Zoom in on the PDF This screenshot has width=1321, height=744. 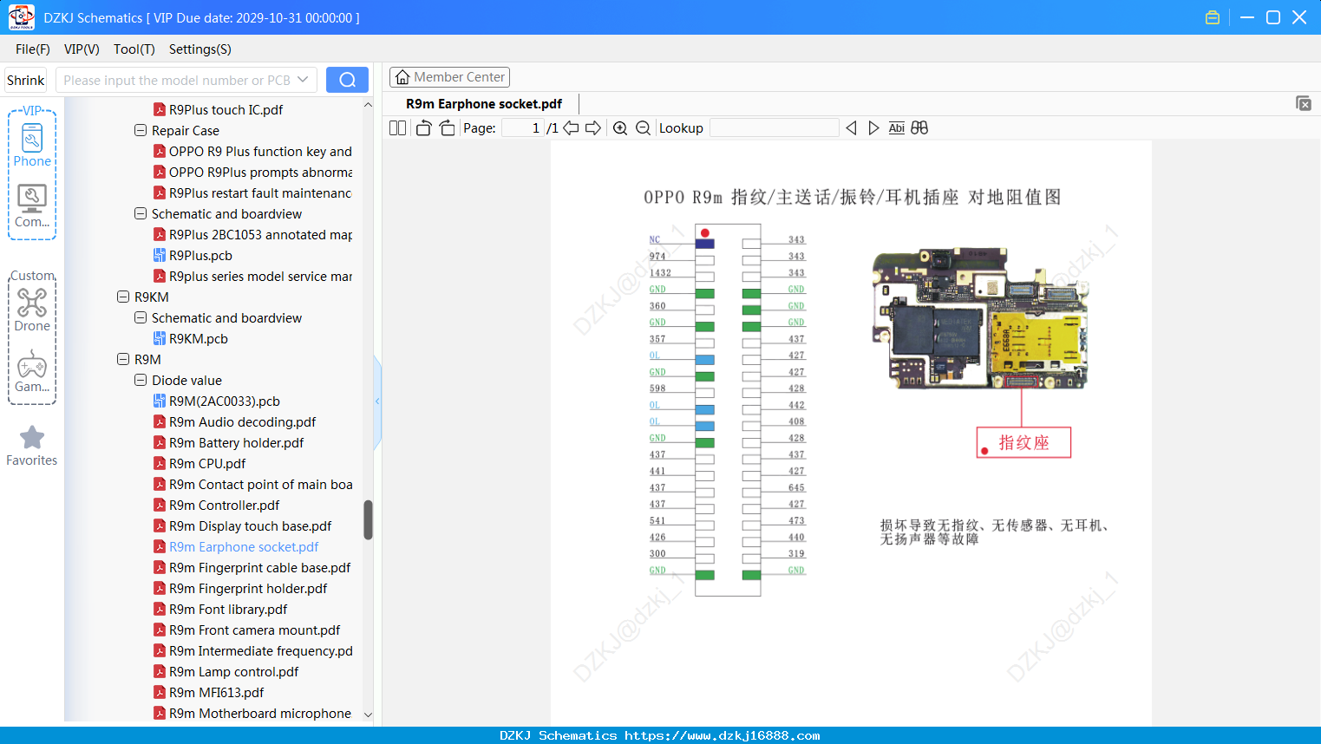click(620, 128)
